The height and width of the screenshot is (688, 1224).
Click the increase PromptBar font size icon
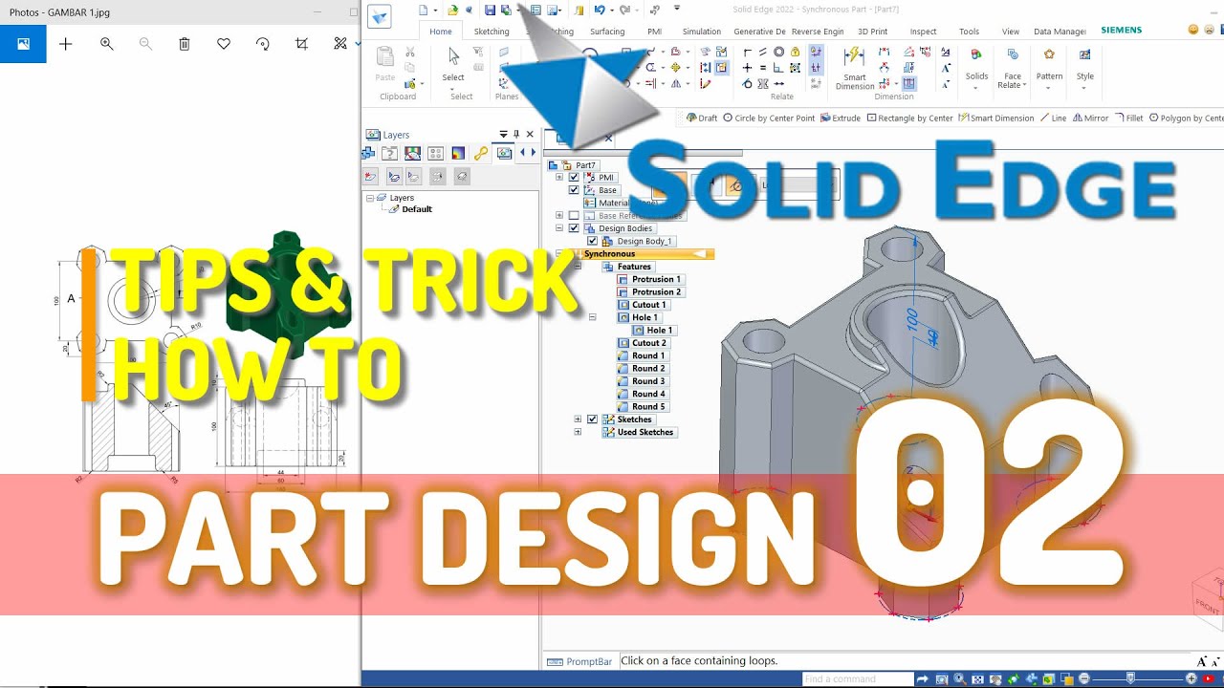[x=1203, y=661]
